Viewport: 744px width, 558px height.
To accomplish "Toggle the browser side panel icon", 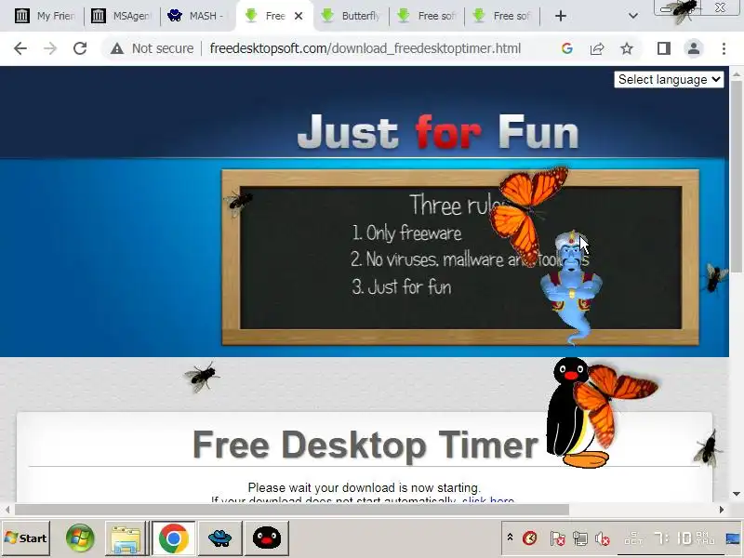I will click(x=664, y=48).
